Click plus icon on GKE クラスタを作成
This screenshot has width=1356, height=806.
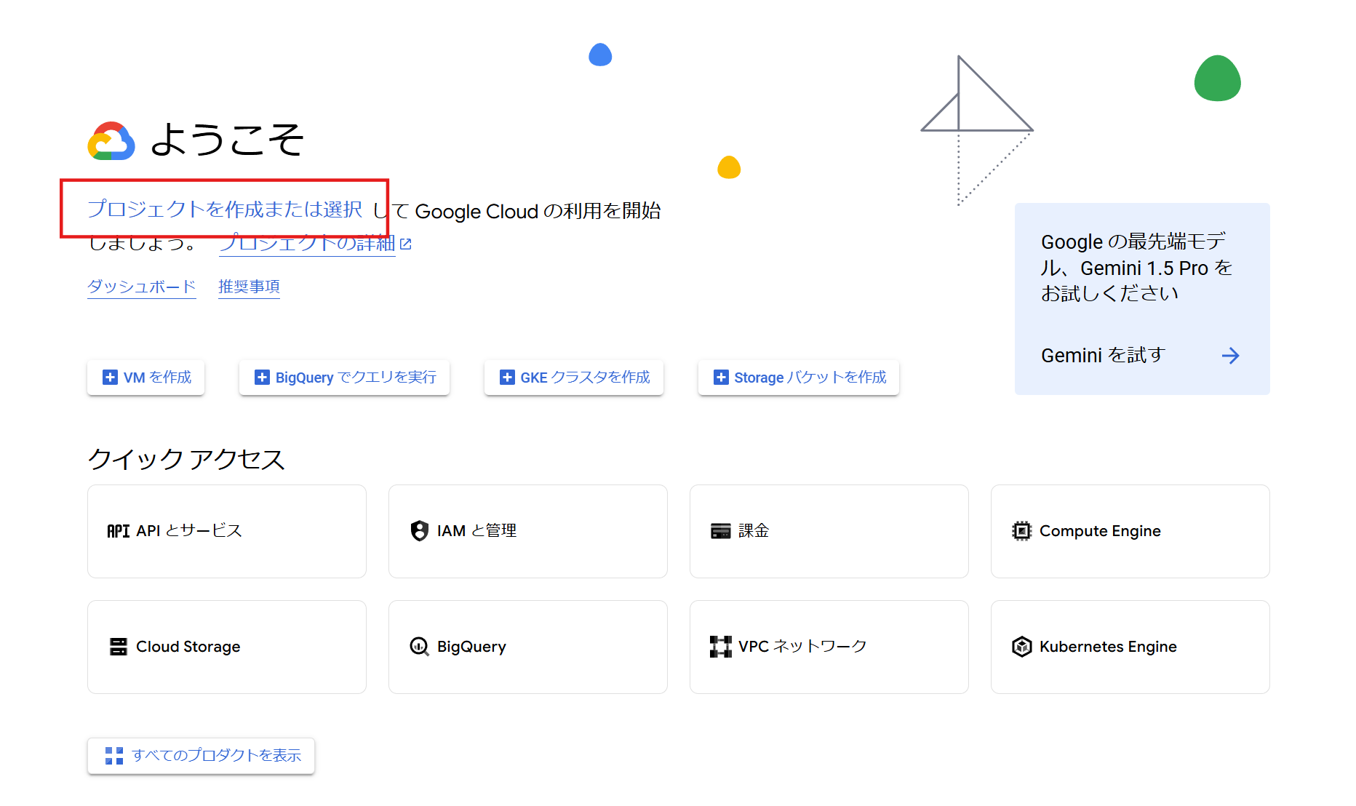point(507,378)
